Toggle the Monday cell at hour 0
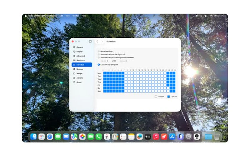Image resolution: width=250 pixels, height=156 pixels. pyautogui.click(x=105, y=73)
